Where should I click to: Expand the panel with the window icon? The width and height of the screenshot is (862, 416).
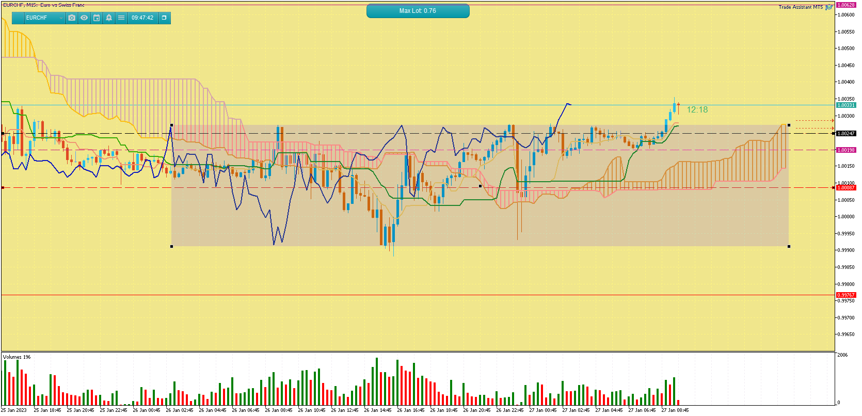click(164, 18)
